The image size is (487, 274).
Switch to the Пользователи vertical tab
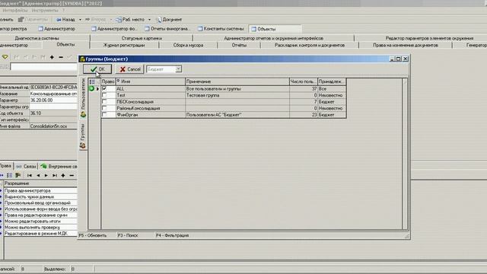83,98
